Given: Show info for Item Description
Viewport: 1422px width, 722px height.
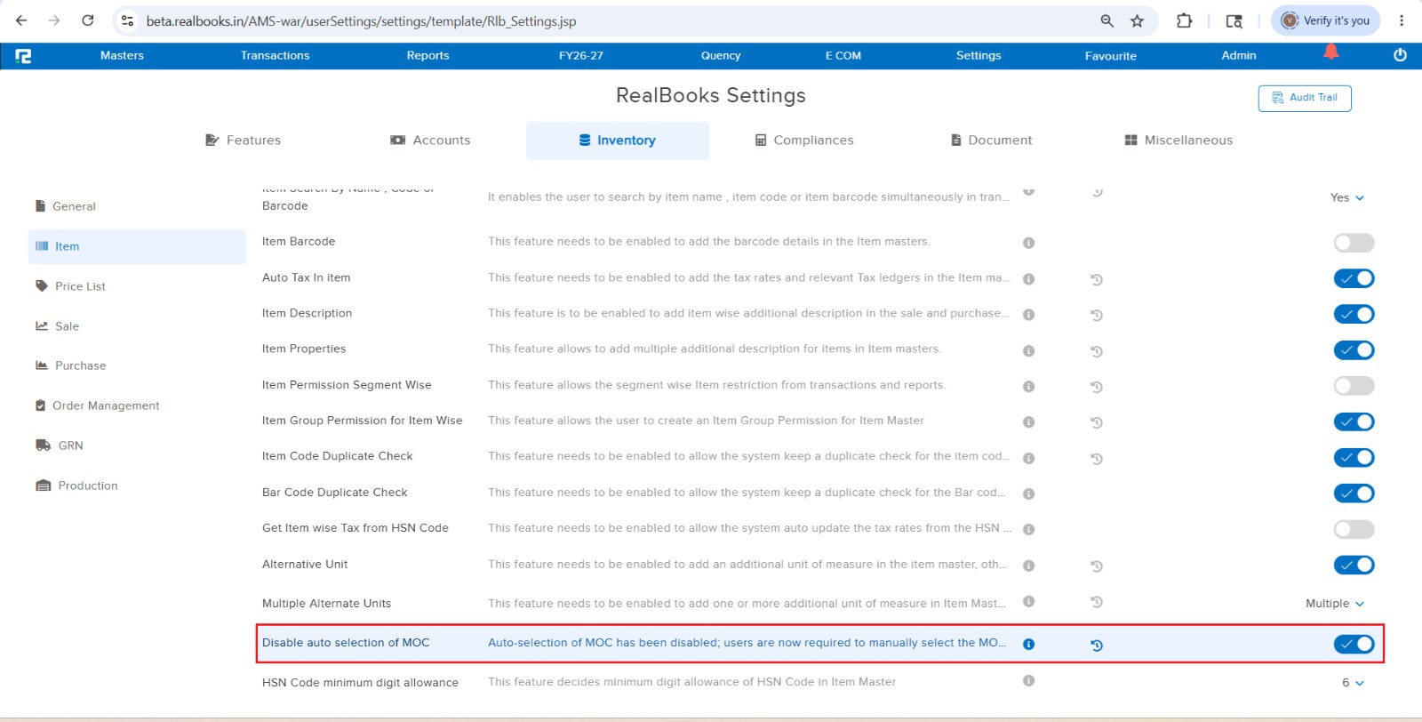Looking at the screenshot, I should tap(1028, 315).
